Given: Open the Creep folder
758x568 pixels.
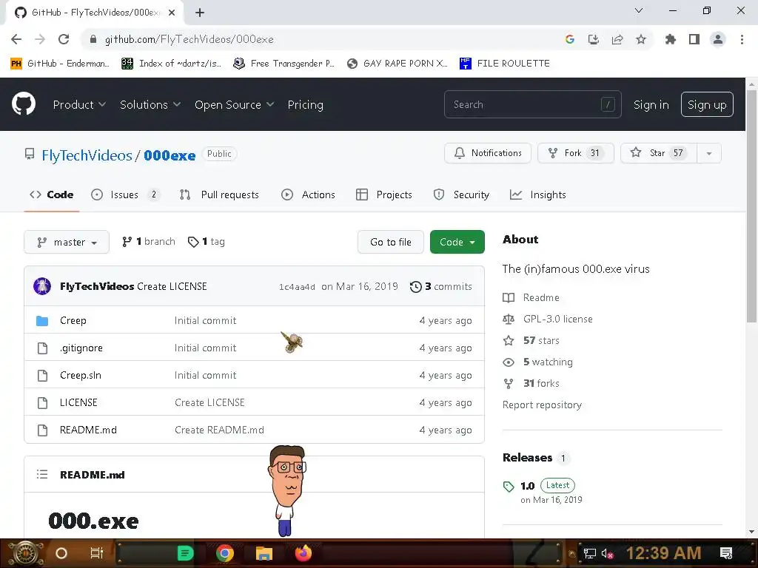Looking at the screenshot, I should (73, 320).
